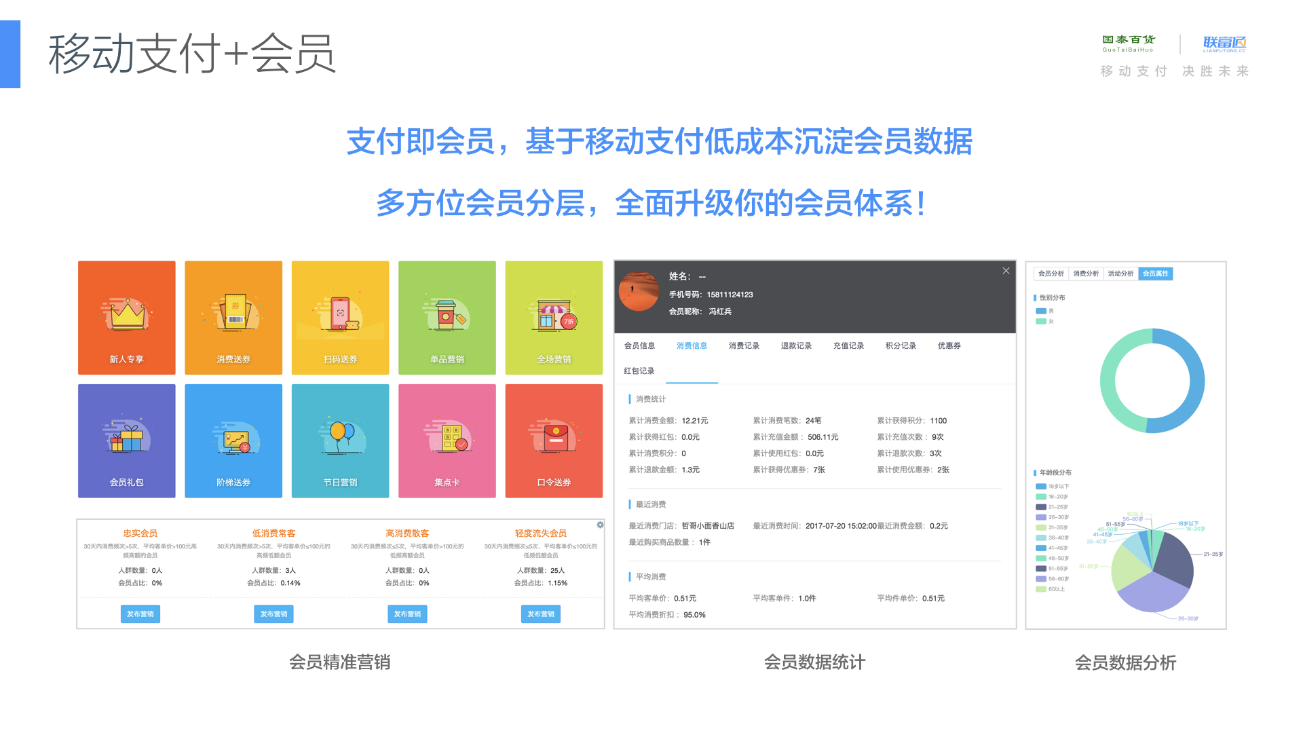Image resolution: width=1303 pixels, height=733 pixels.
Task: Click the 轻度流失会员 segment title
Action: pyautogui.click(x=541, y=533)
